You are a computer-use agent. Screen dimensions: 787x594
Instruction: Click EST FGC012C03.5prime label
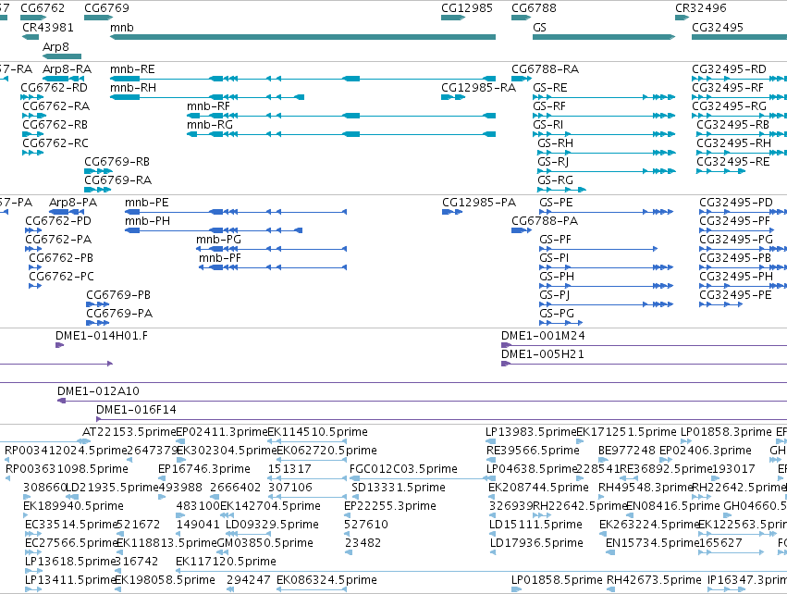tap(403, 469)
